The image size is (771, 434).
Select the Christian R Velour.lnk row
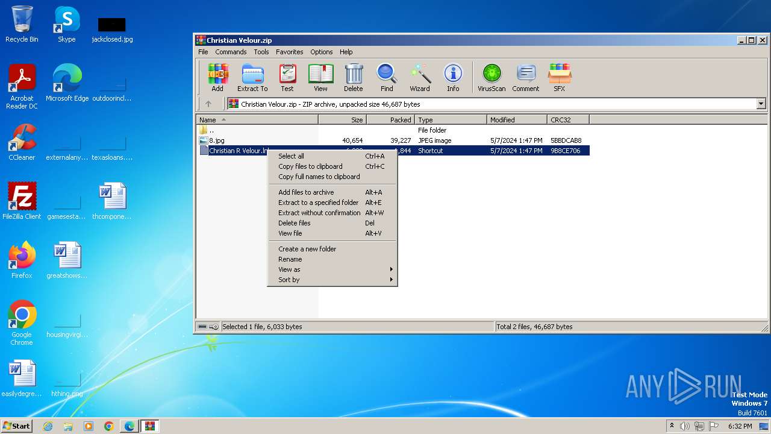[x=393, y=151]
